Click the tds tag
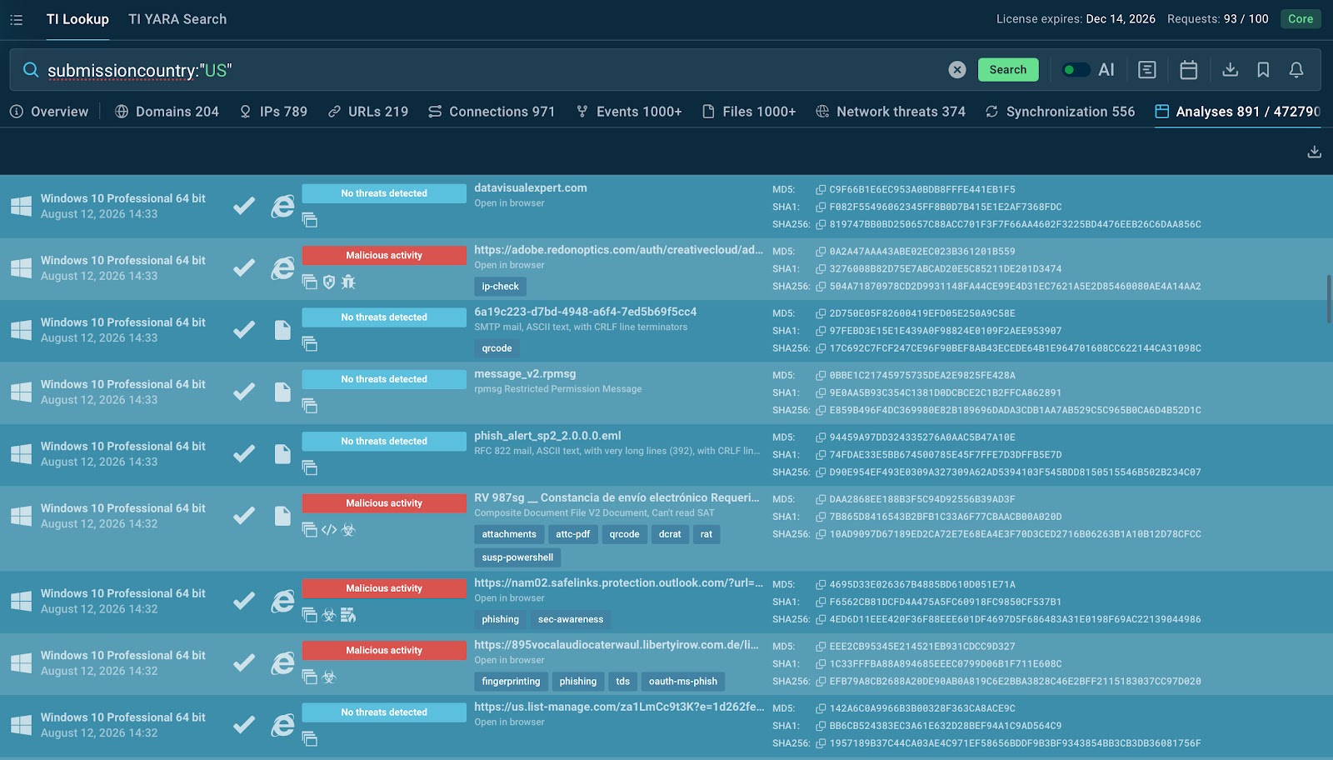 click(623, 682)
